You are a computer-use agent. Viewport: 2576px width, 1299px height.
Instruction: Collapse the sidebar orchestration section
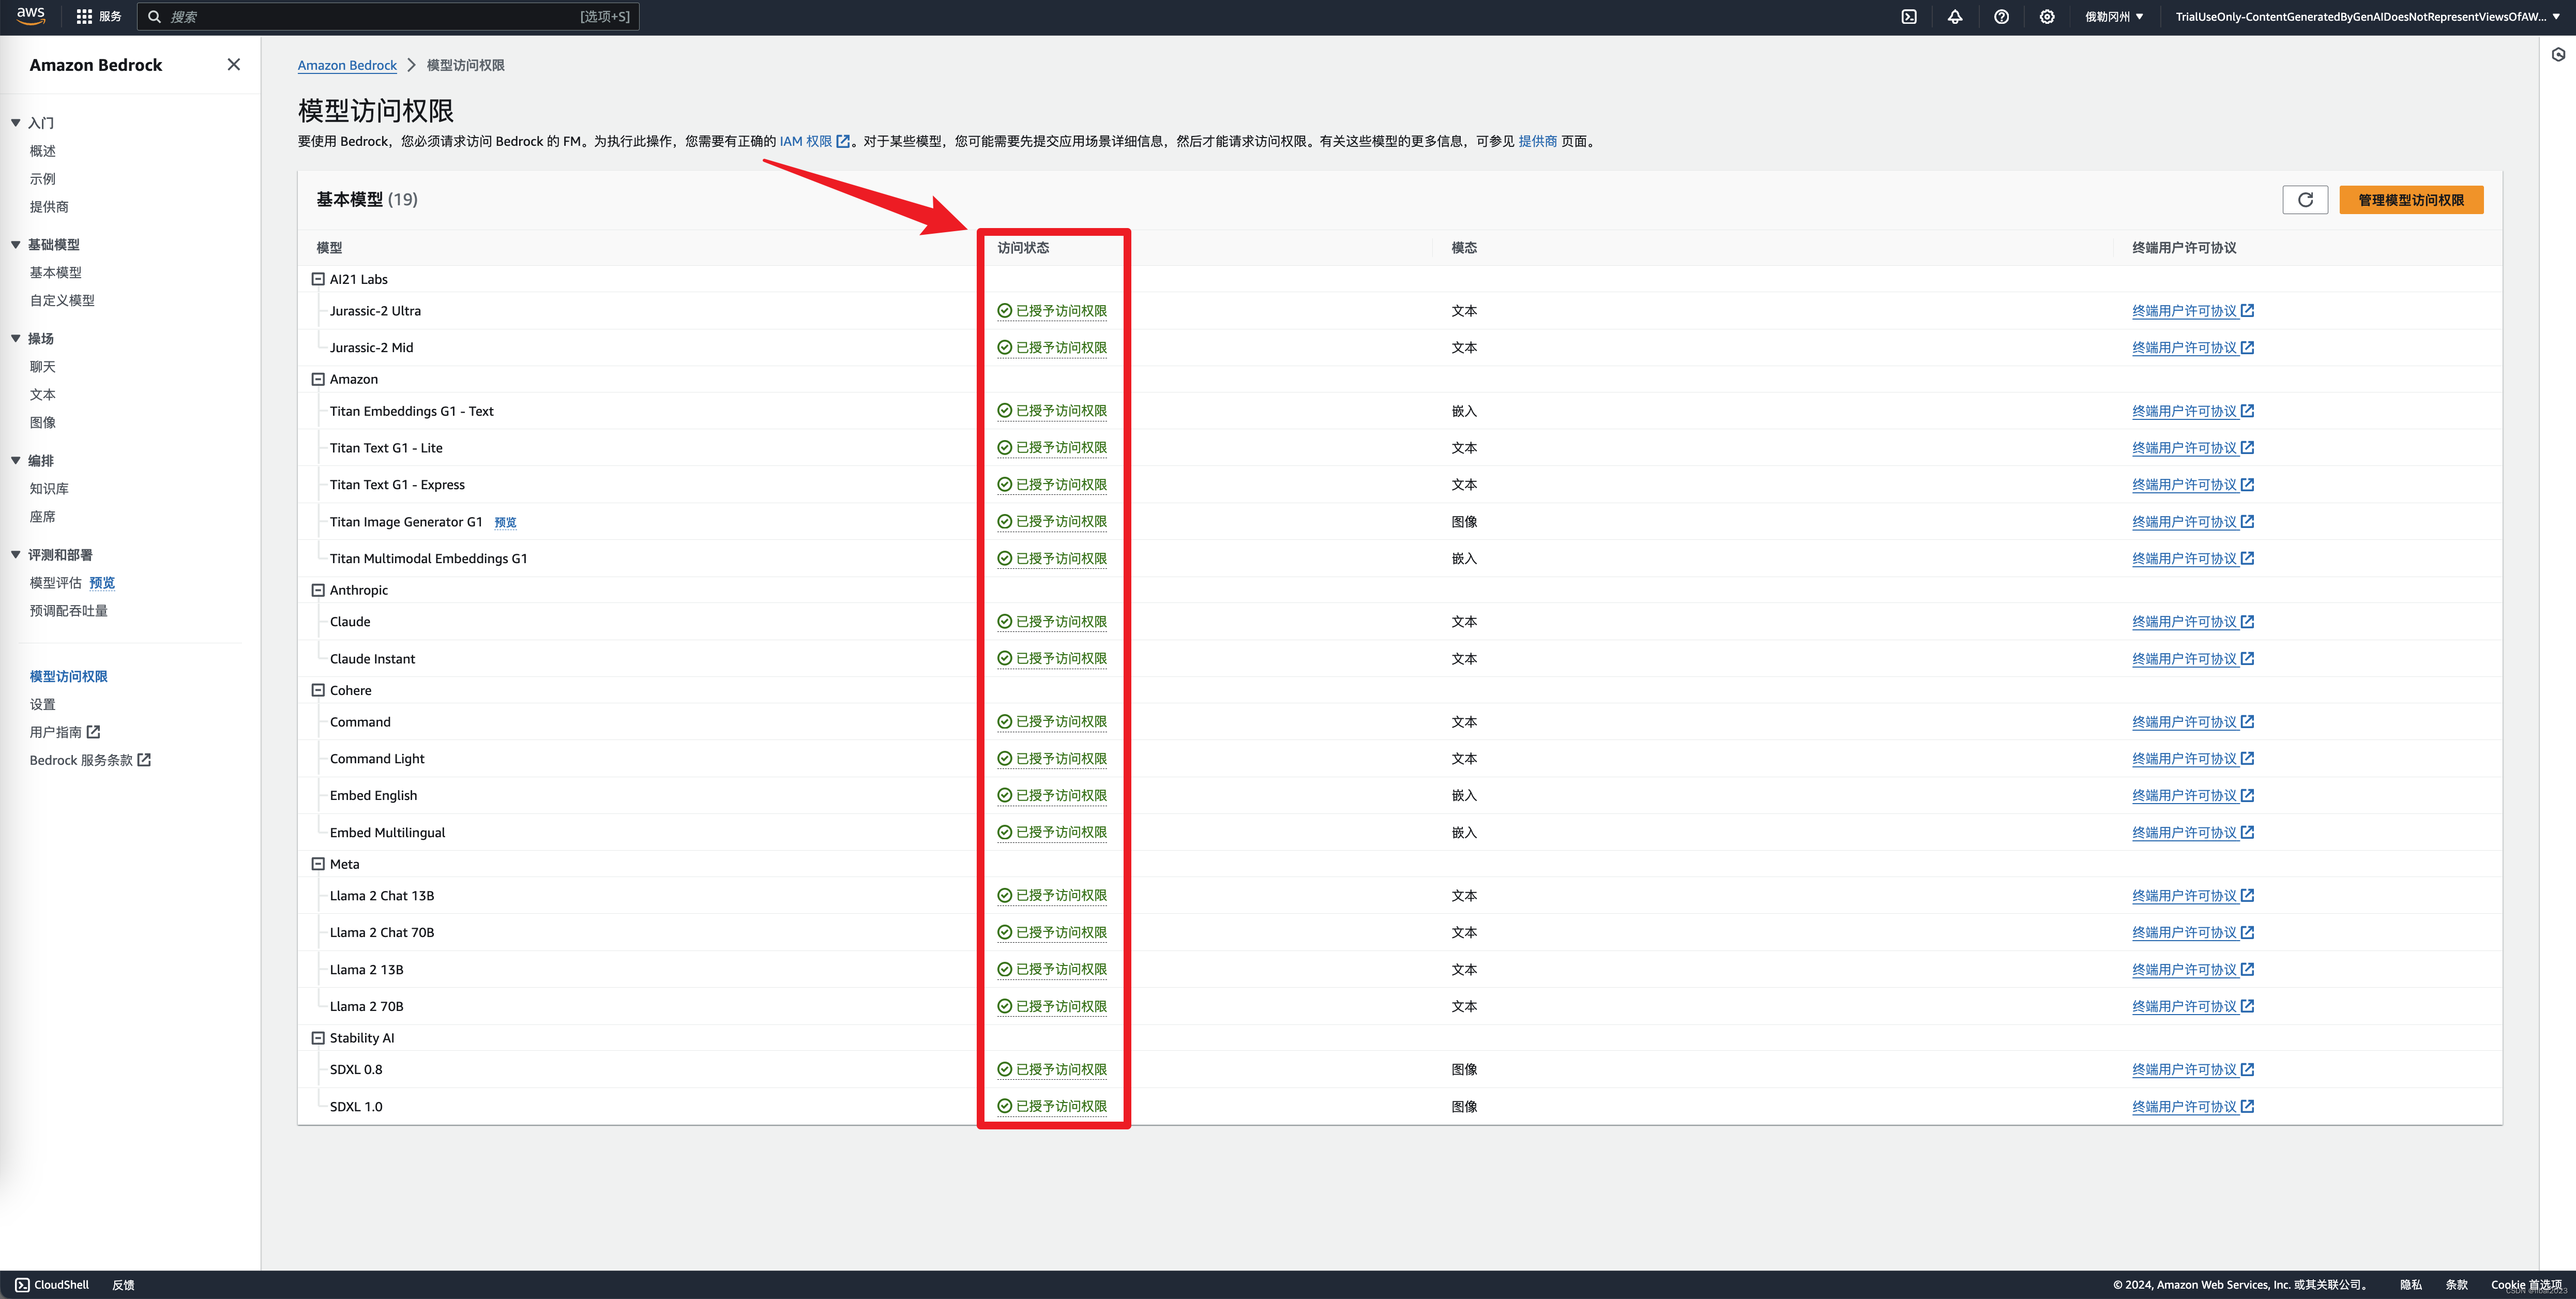pos(16,460)
